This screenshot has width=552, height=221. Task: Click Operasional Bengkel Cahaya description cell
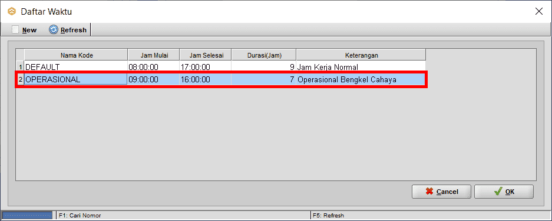point(361,80)
